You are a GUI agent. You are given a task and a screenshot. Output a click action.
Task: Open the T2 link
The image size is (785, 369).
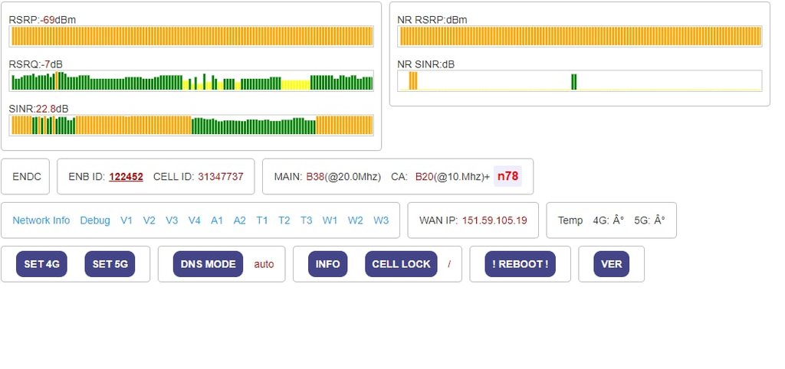284,220
